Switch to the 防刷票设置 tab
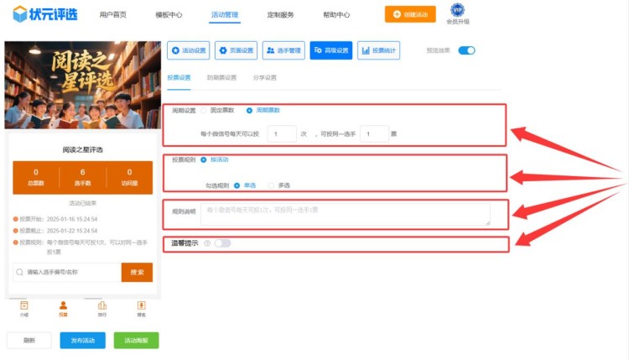 tap(221, 77)
